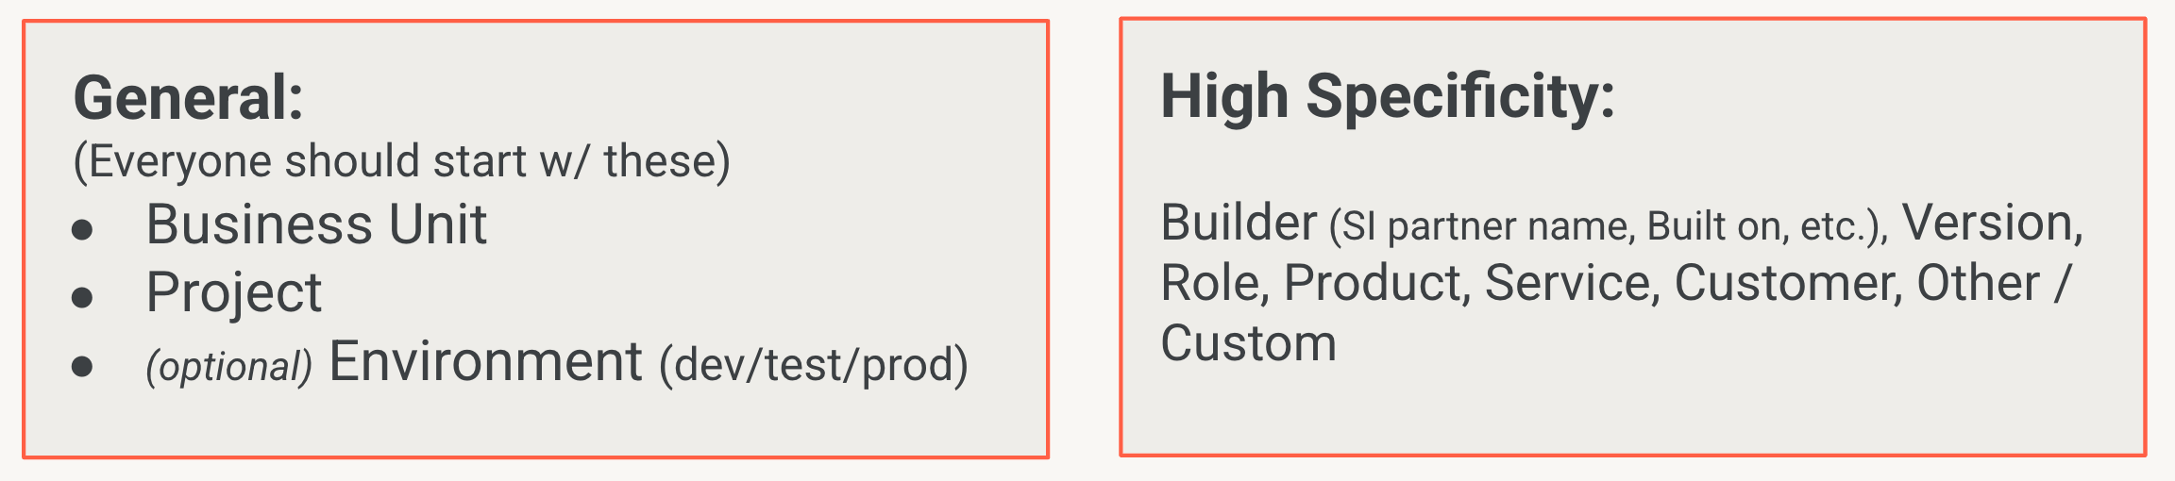
Task: Select the word "Custom"
Action: [1248, 343]
